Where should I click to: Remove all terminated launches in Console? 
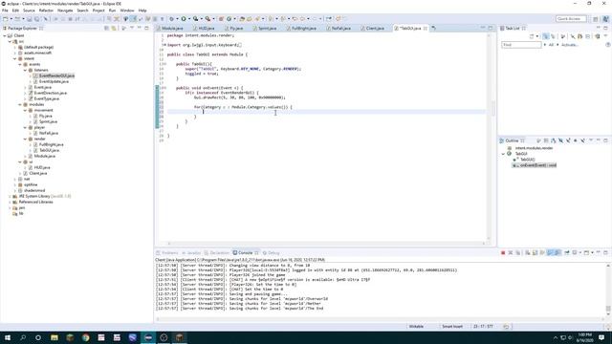[x=518, y=252]
